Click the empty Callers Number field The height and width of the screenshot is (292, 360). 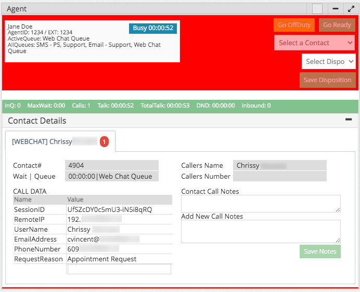pyautogui.click(x=280, y=176)
